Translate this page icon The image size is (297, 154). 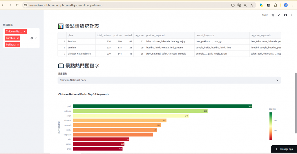pos(239,5)
